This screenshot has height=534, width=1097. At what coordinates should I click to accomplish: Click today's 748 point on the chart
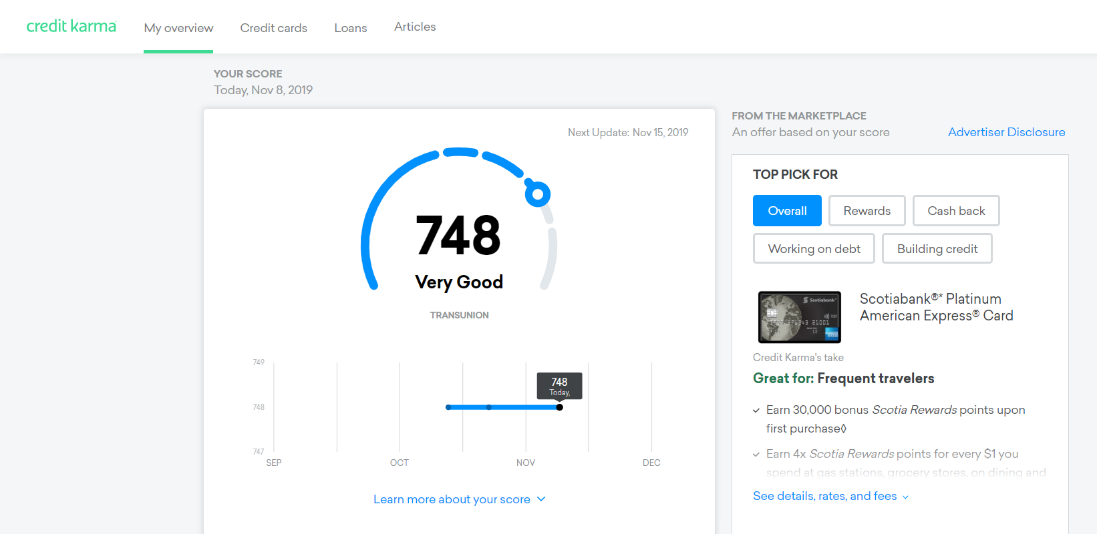coord(559,407)
